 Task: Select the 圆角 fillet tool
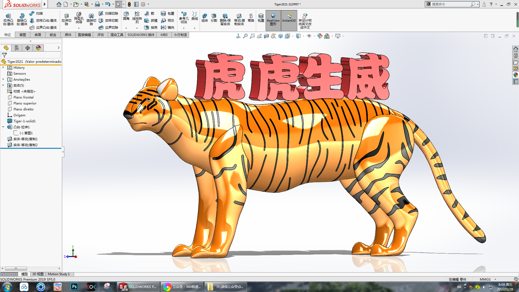coord(126,16)
